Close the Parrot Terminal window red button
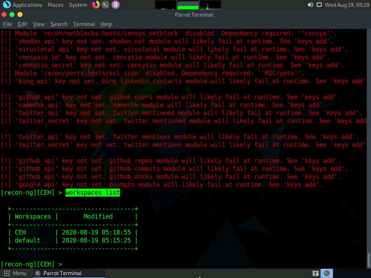371x278 pixels. [4, 14]
